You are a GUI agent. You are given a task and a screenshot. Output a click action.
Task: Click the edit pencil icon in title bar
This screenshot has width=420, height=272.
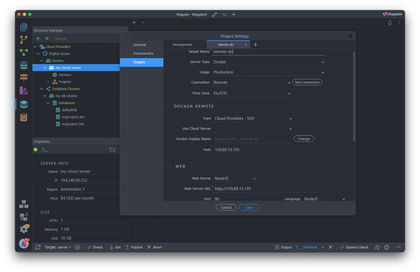(215, 15)
